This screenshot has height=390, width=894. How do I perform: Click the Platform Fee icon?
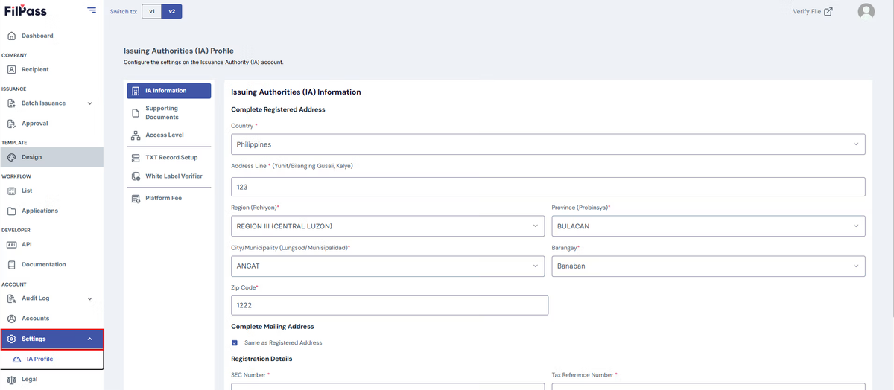click(136, 199)
